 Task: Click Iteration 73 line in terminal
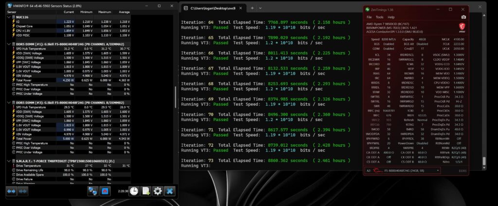pos(266,161)
